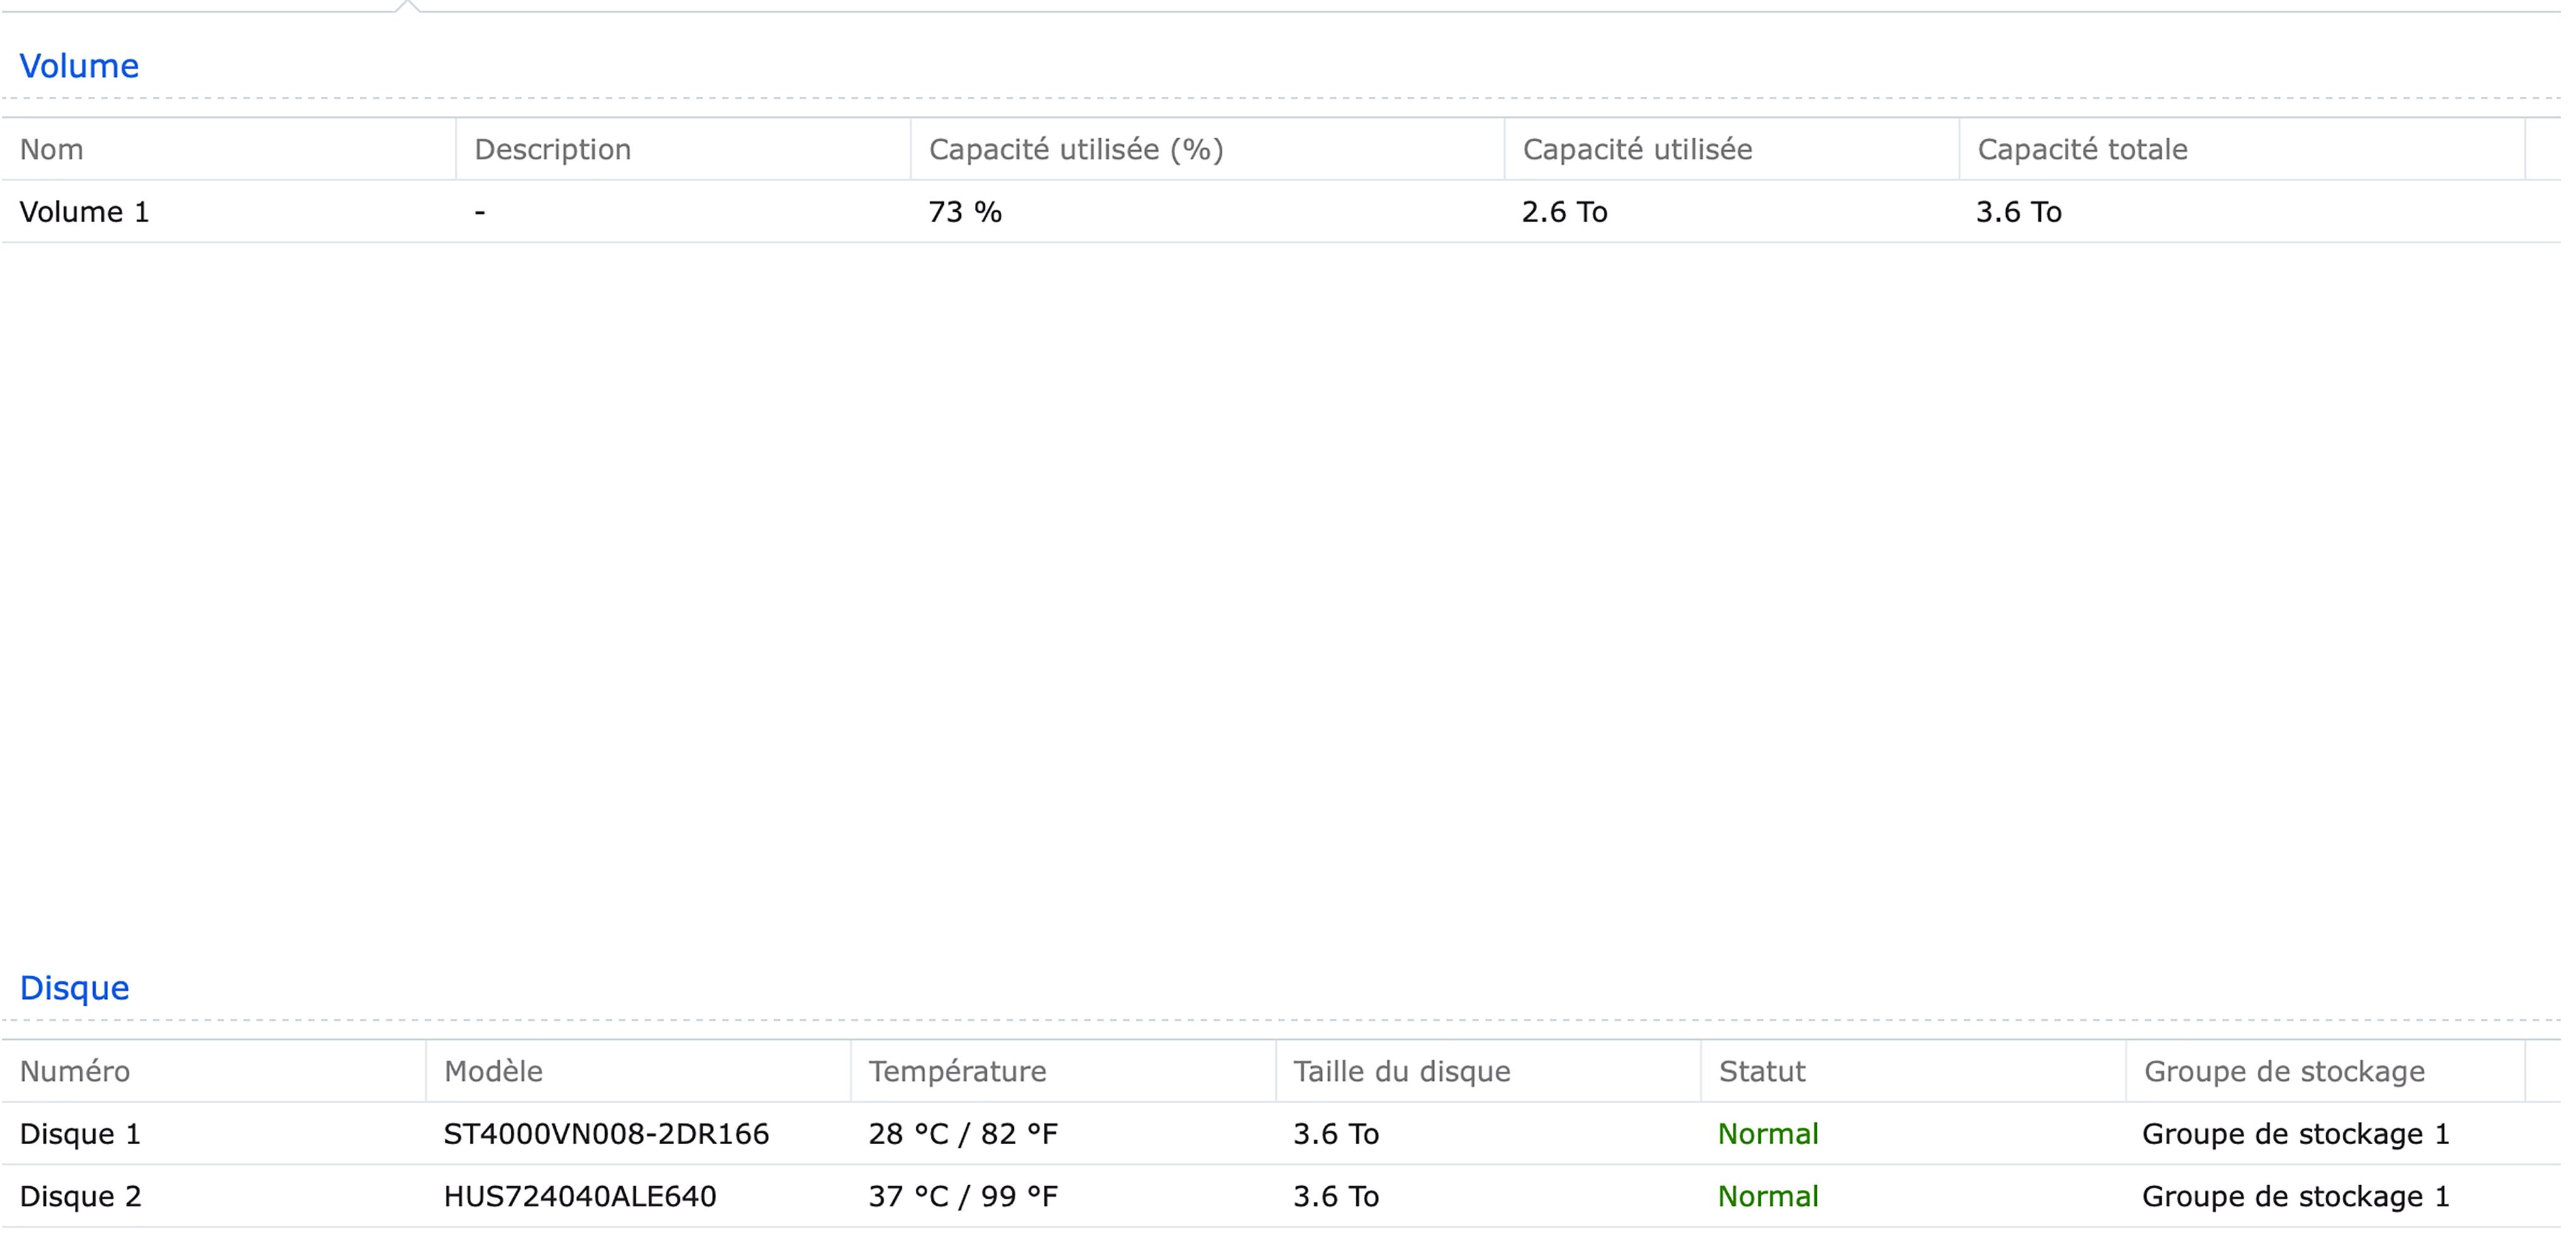Image resolution: width=2576 pixels, height=1256 pixels.
Task: Click the Normal status of Disque 2
Action: (1768, 1196)
